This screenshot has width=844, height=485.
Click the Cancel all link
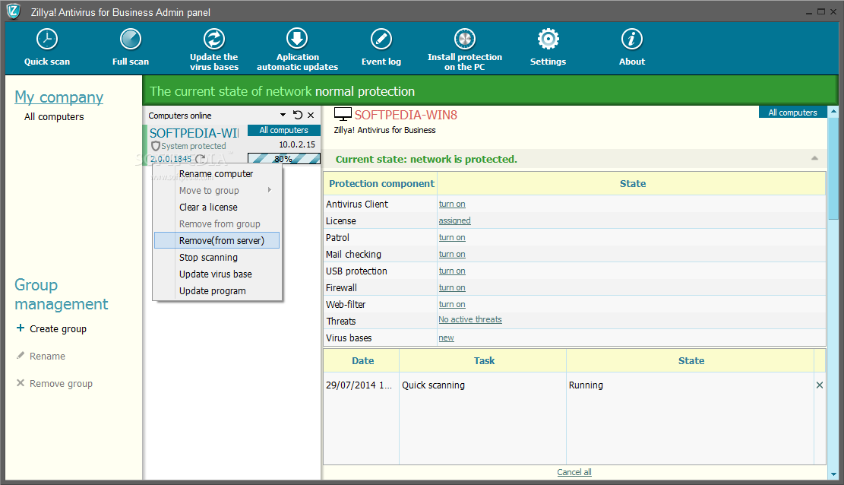(x=574, y=472)
